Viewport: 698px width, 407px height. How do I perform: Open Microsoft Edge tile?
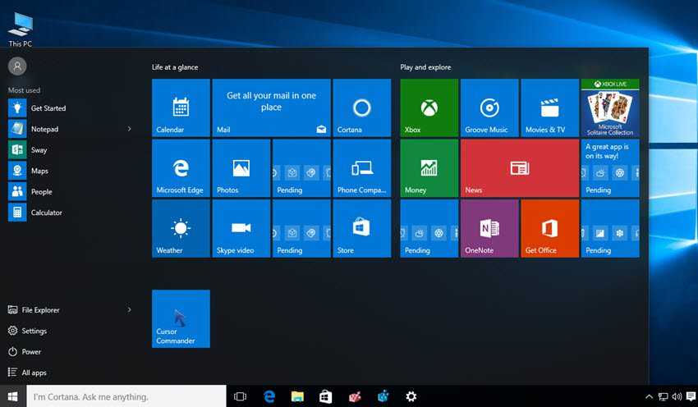181,168
